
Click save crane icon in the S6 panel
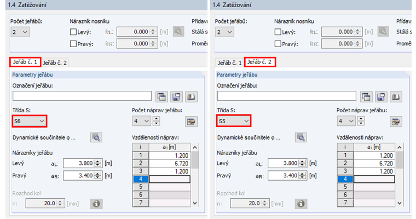[x=176, y=97]
